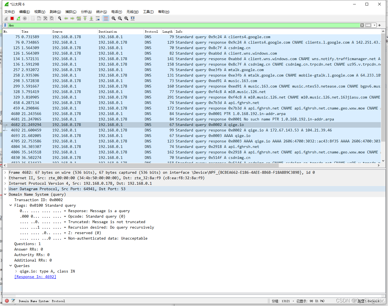Jump to the first packet

pyautogui.click(x=85, y=18)
